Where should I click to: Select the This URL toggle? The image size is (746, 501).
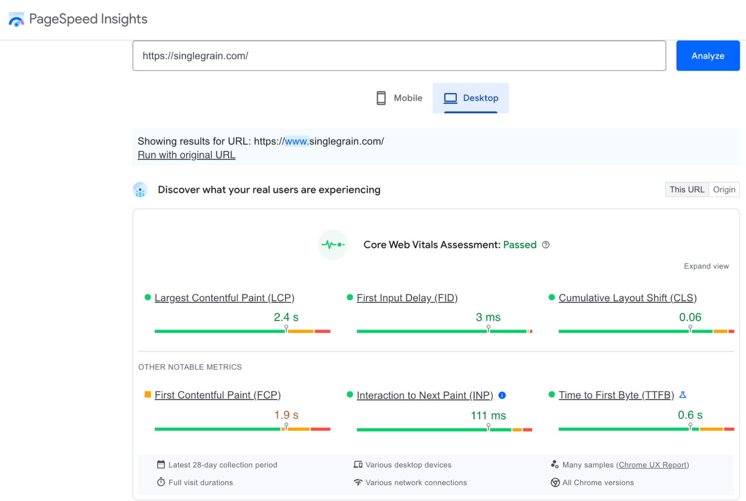(687, 190)
